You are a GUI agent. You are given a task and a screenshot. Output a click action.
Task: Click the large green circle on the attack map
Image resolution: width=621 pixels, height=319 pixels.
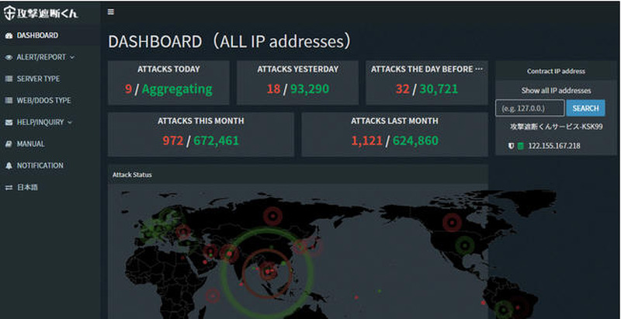[x=268, y=268]
